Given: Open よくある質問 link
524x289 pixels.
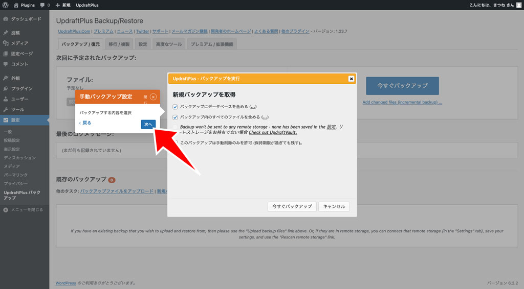Looking at the screenshot, I should point(266,31).
